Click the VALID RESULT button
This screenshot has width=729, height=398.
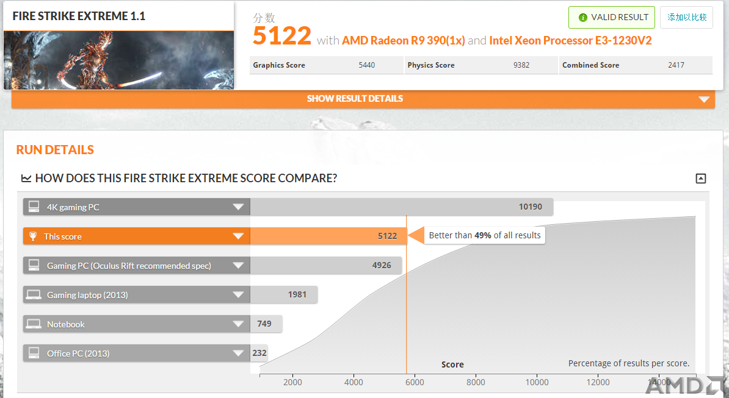[x=611, y=17]
